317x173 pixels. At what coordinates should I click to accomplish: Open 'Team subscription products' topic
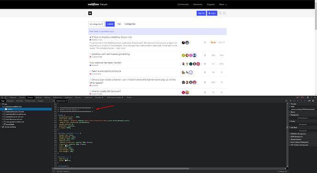pos(106,71)
